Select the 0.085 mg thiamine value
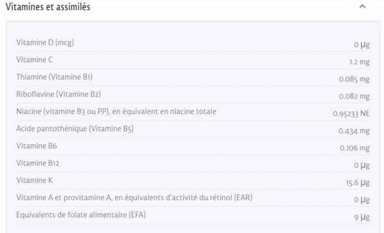The width and height of the screenshot is (384, 233). point(354,79)
